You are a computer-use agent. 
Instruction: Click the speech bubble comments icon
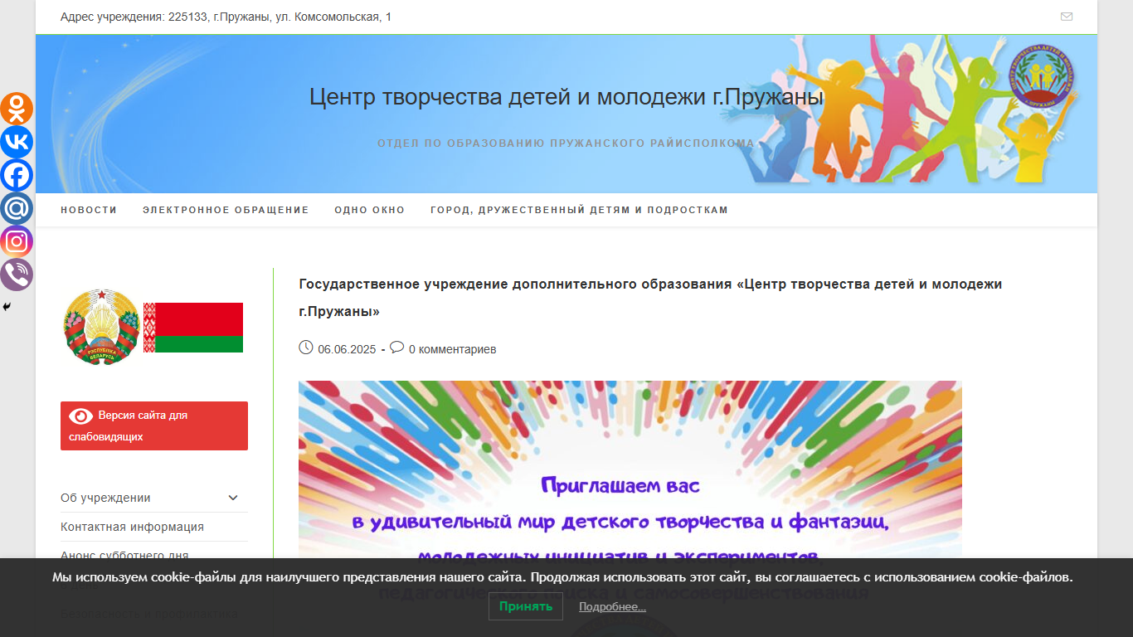397,348
